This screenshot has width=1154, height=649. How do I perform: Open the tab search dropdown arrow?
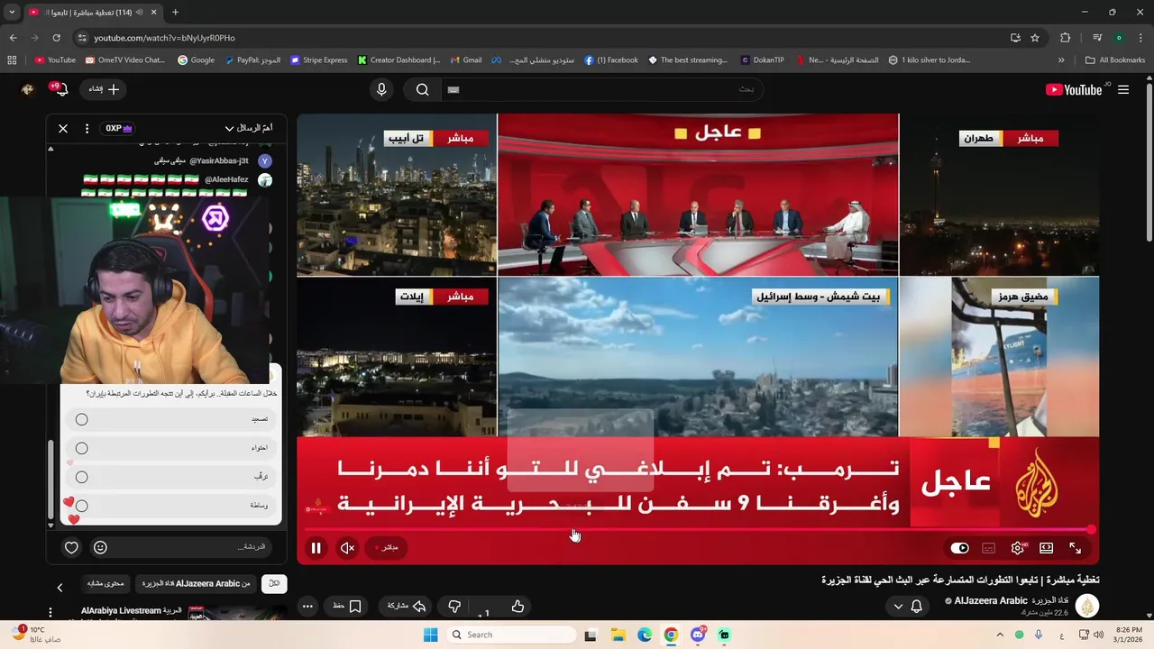(x=12, y=13)
